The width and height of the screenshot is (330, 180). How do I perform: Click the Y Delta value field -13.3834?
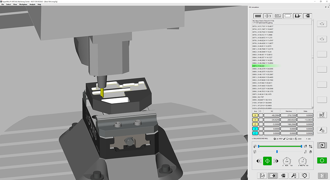pyautogui.click(x=305, y=120)
